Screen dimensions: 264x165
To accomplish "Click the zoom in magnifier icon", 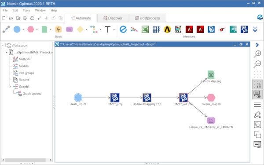I will click(x=257, y=54).
